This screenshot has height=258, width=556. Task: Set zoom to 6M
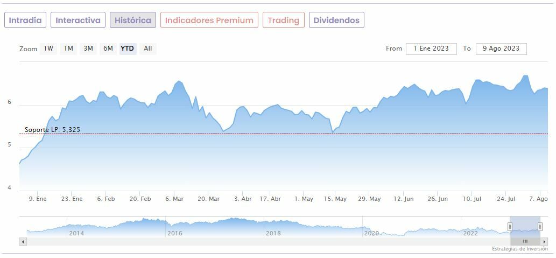coord(108,48)
